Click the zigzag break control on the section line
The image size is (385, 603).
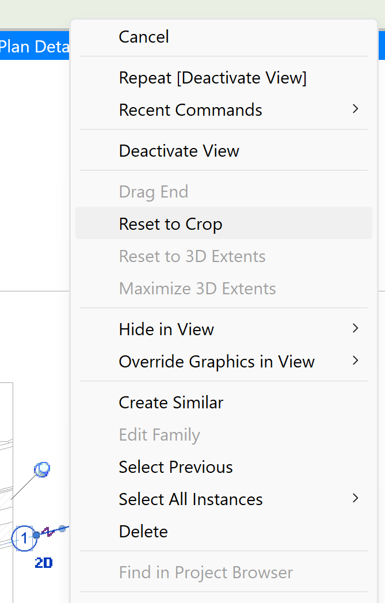pyautogui.click(x=47, y=533)
